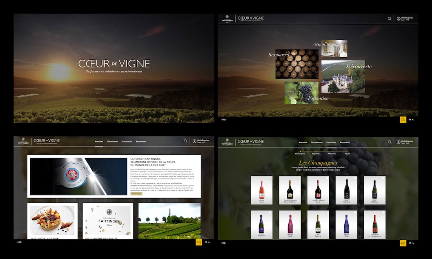Viewport: 432px width, 259px height.
Task: Jump to the Quiz step in the progress tracker
Action: [348, 153]
